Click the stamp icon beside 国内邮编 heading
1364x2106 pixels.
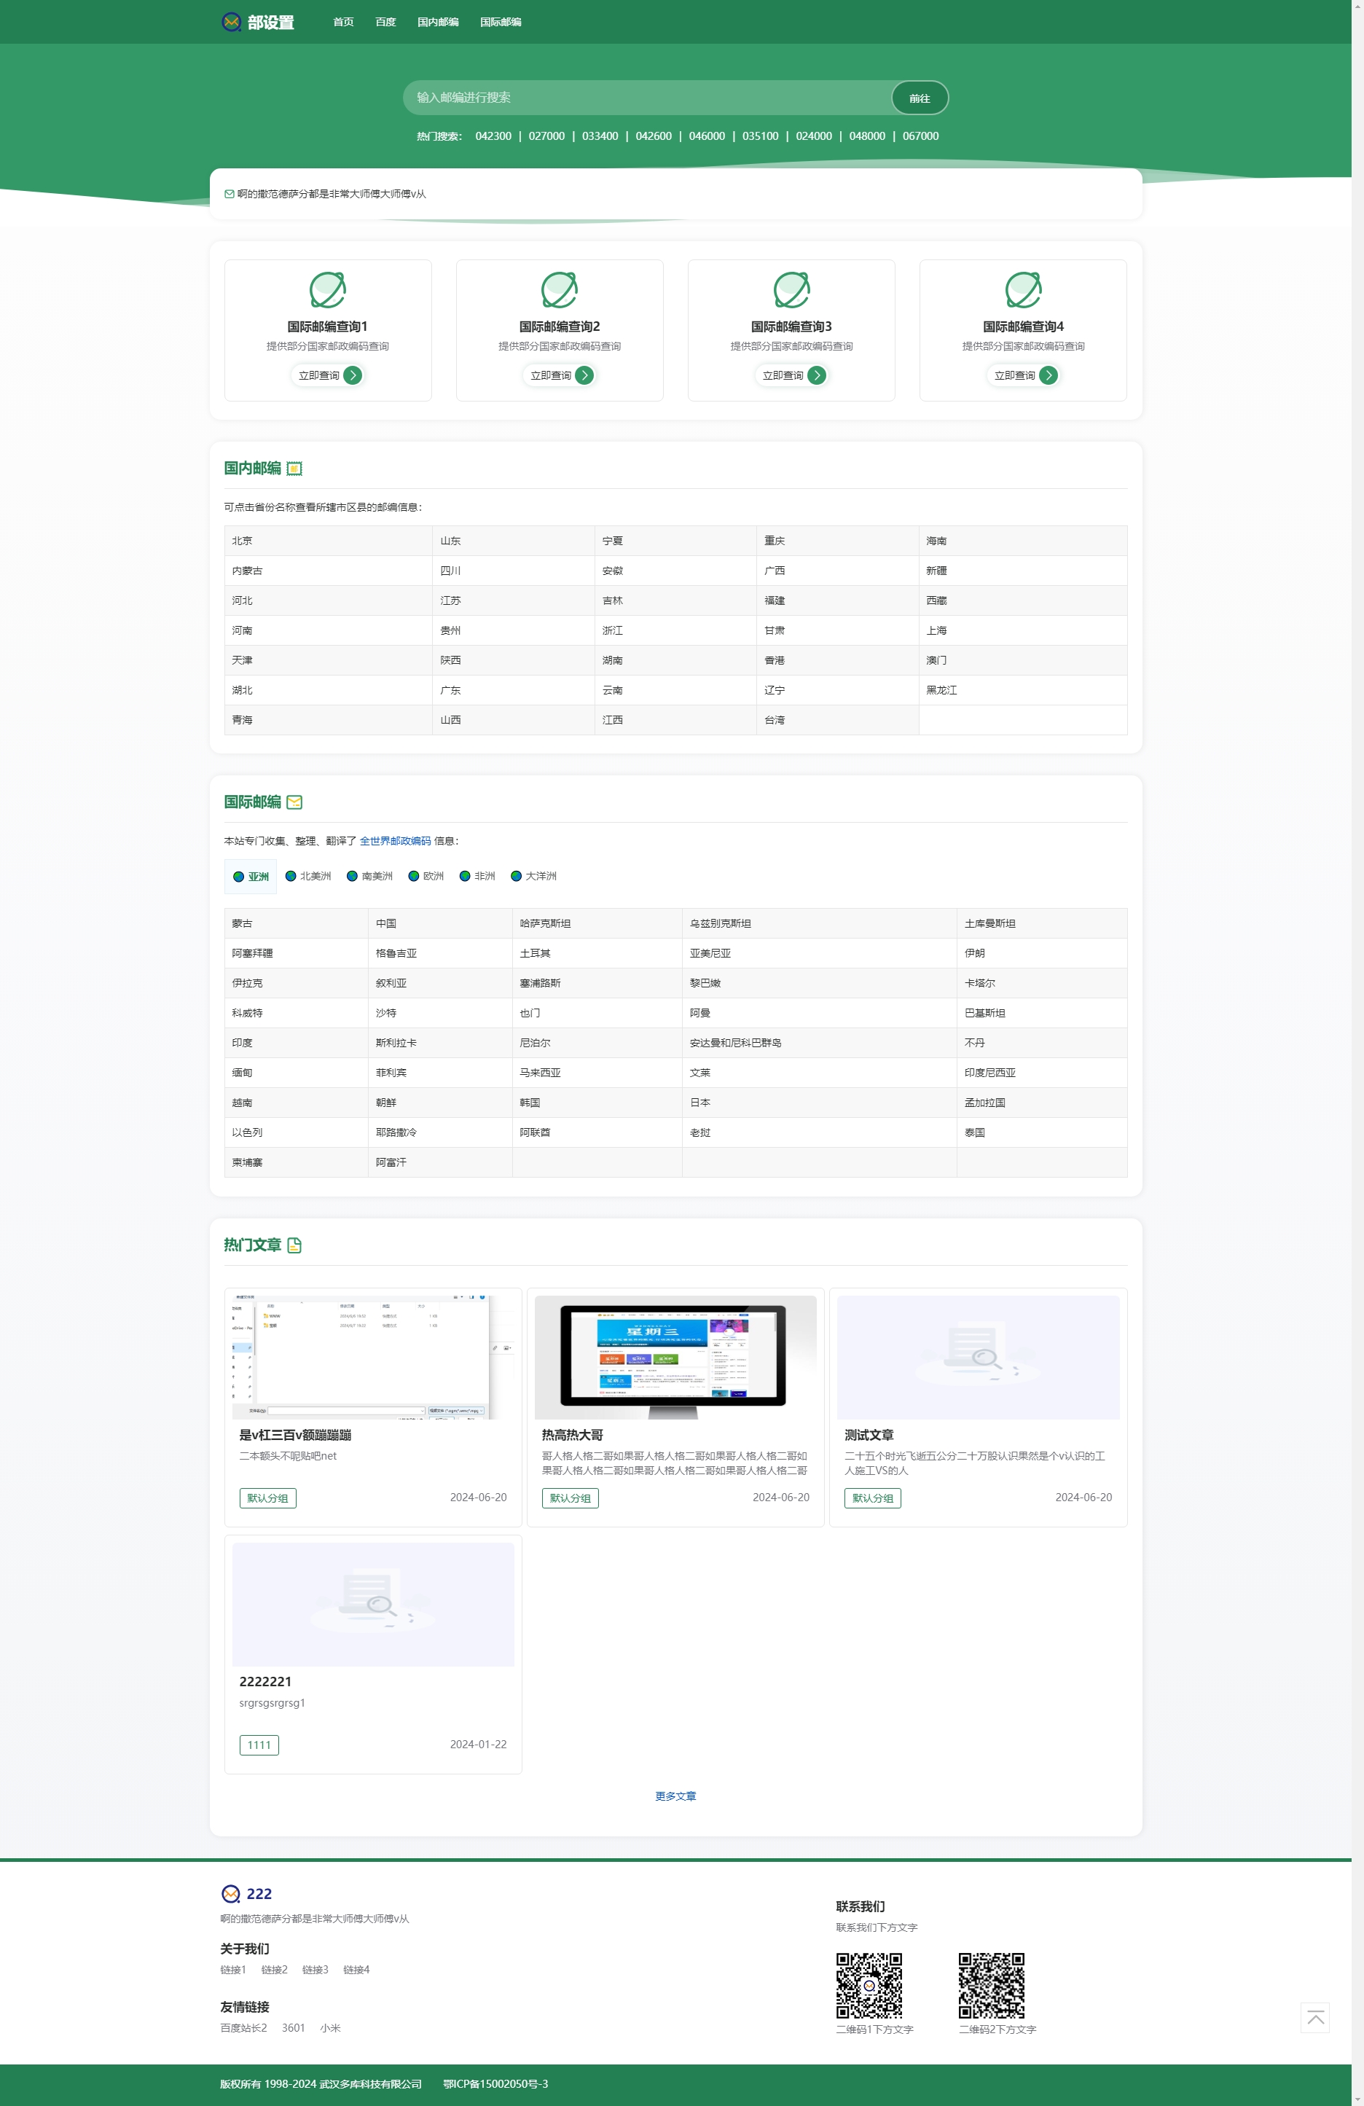[294, 469]
